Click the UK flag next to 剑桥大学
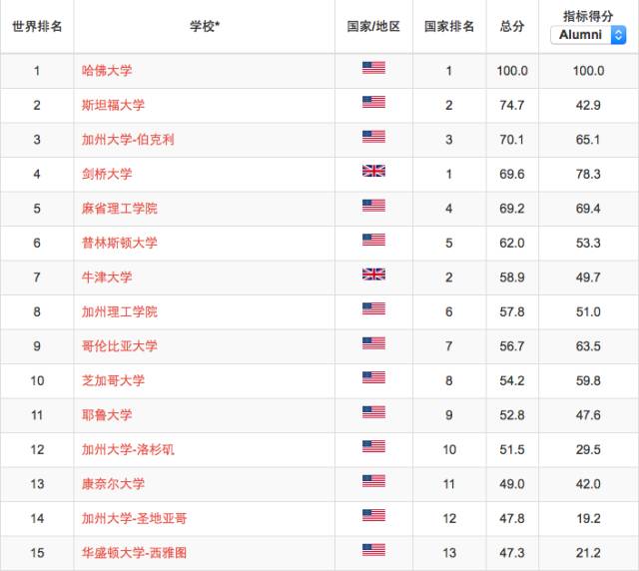This screenshot has height=571, width=639. tap(373, 171)
